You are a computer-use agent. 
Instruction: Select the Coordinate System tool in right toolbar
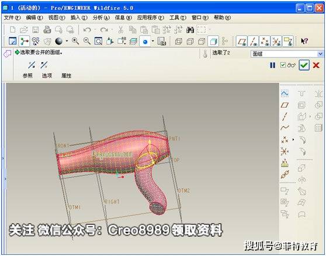click(285, 151)
